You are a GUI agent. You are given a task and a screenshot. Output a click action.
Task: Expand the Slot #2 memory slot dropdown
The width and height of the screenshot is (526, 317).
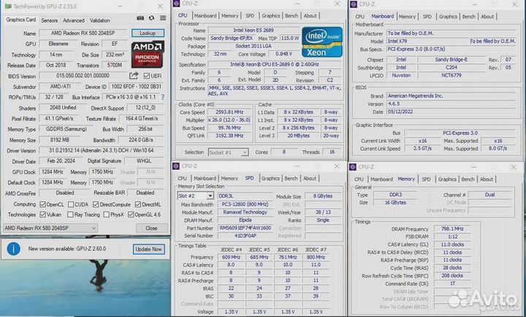pyautogui.click(x=197, y=195)
